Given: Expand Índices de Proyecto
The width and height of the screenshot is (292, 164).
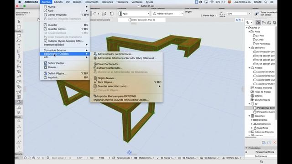Looking at the screenshot, I should [x=250, y=132].
